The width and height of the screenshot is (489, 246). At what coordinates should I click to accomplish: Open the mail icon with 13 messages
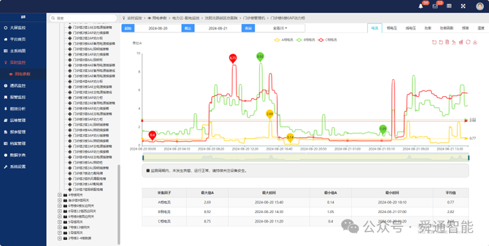pyautogui.click(x=435, y=6)
